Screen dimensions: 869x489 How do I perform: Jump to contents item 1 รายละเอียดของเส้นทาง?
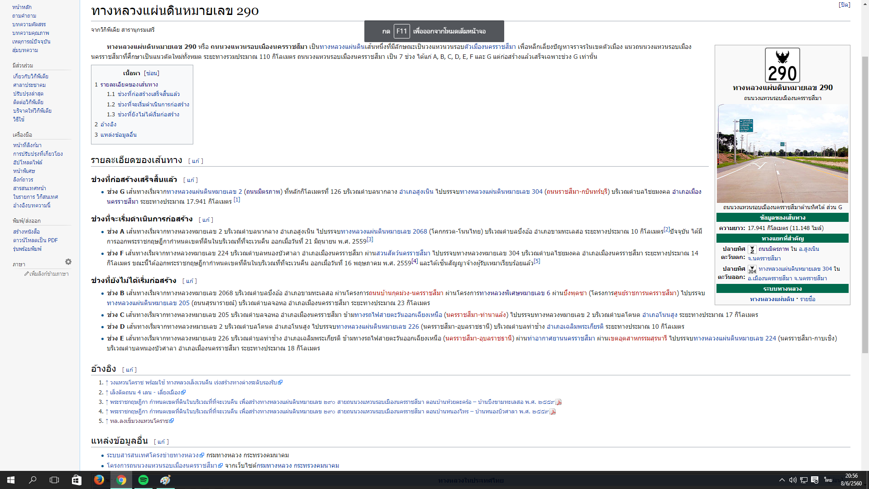click(126, 85)
